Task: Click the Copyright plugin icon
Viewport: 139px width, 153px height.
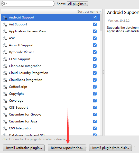Action: (5, 94)
